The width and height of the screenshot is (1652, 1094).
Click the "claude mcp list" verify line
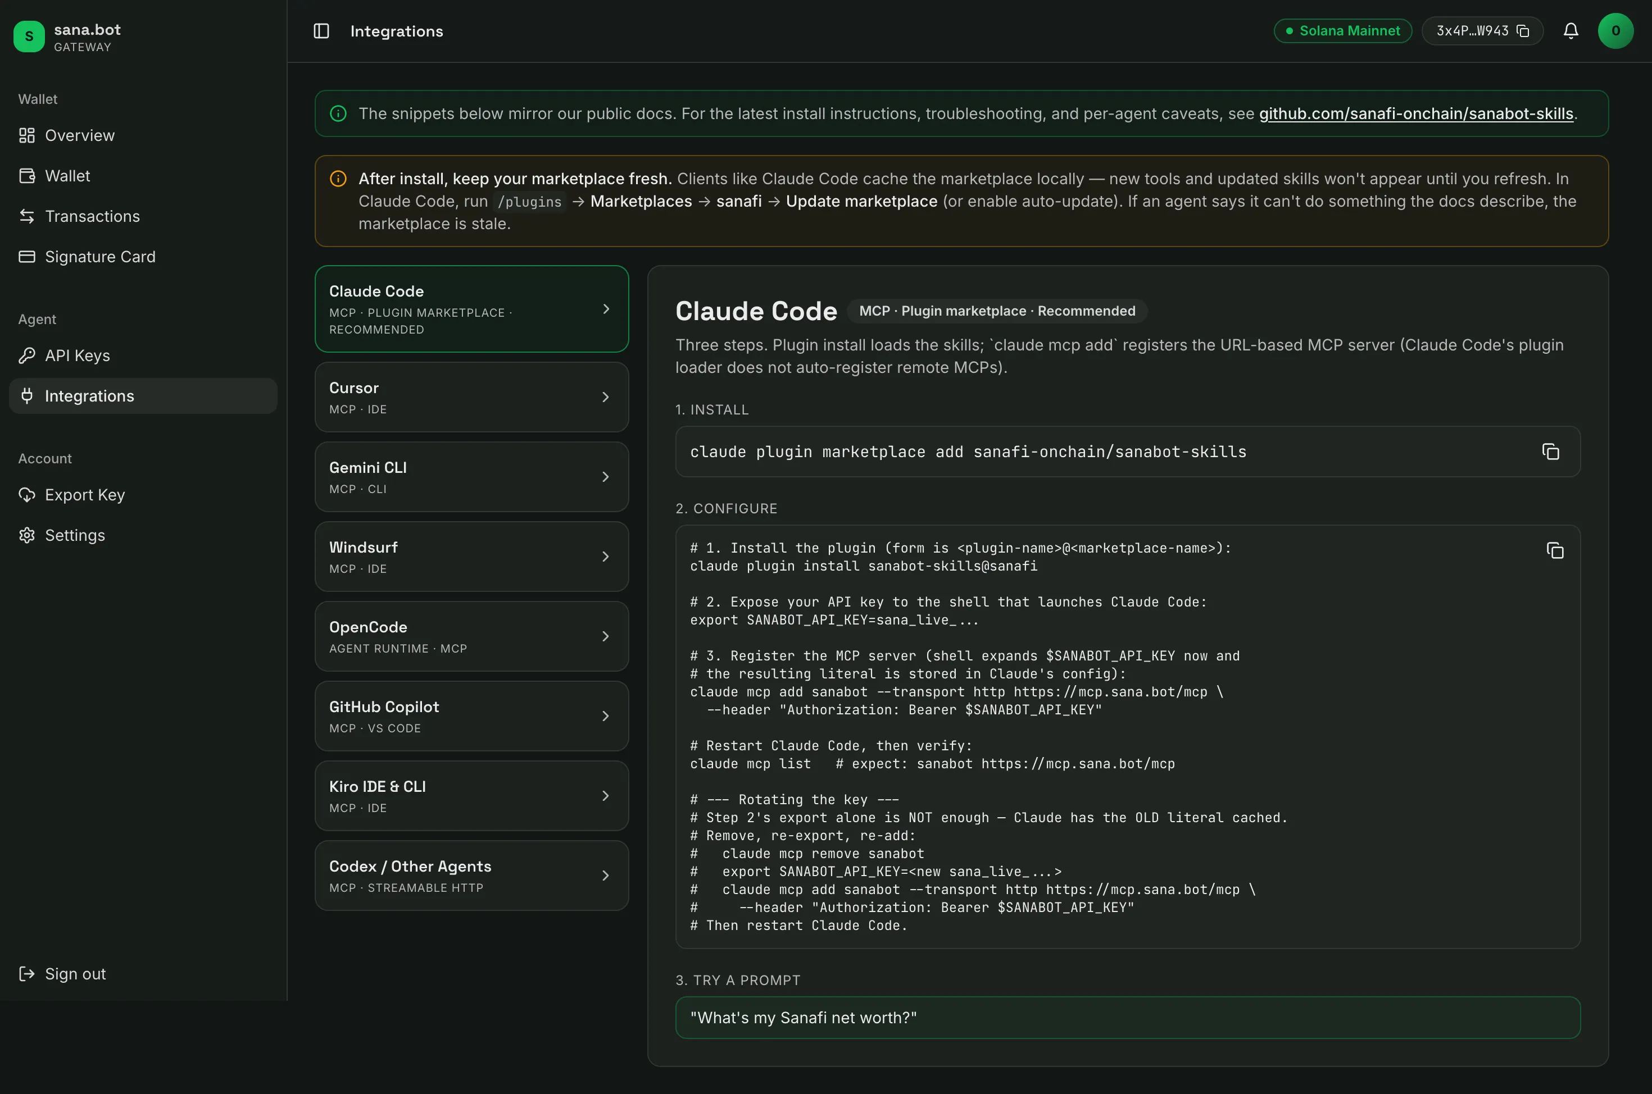[x=932, y=764]
